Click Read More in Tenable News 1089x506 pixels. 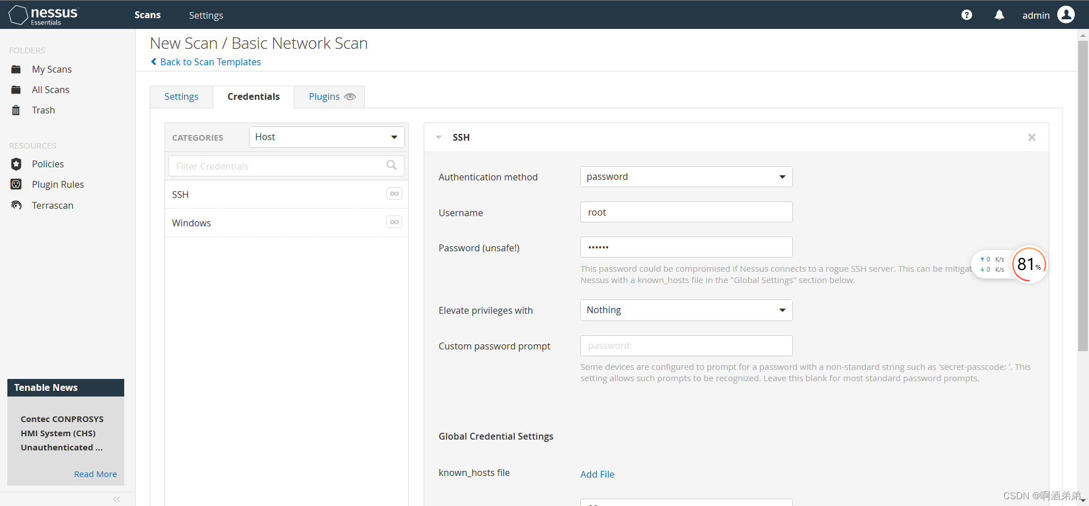(x=95, y=474)
